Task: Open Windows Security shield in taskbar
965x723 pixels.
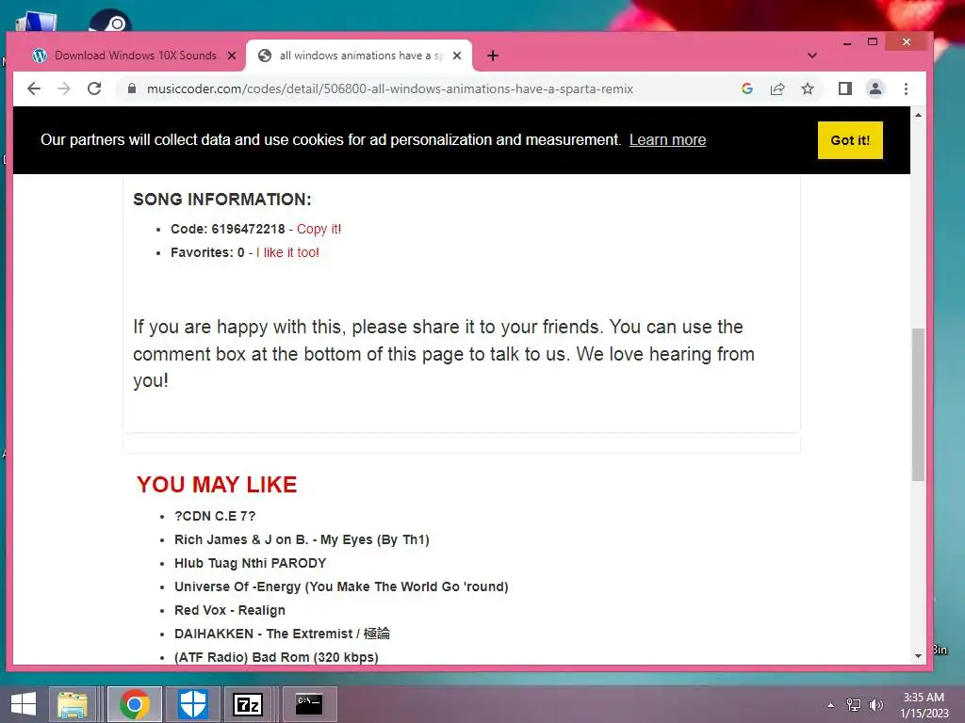Action: [192, 704]
